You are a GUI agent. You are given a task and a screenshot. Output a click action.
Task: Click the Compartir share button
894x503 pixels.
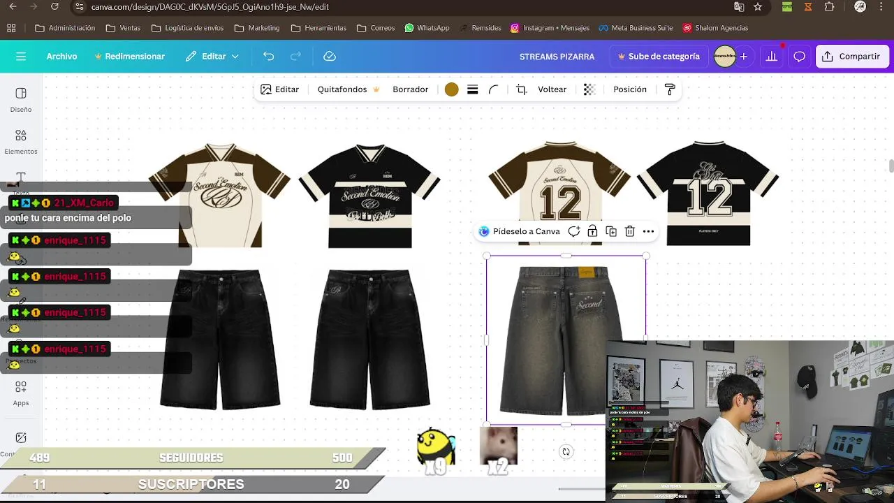coord(851,57)
